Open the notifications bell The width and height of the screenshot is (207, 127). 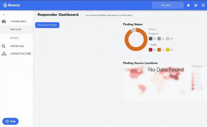[188, 5]
